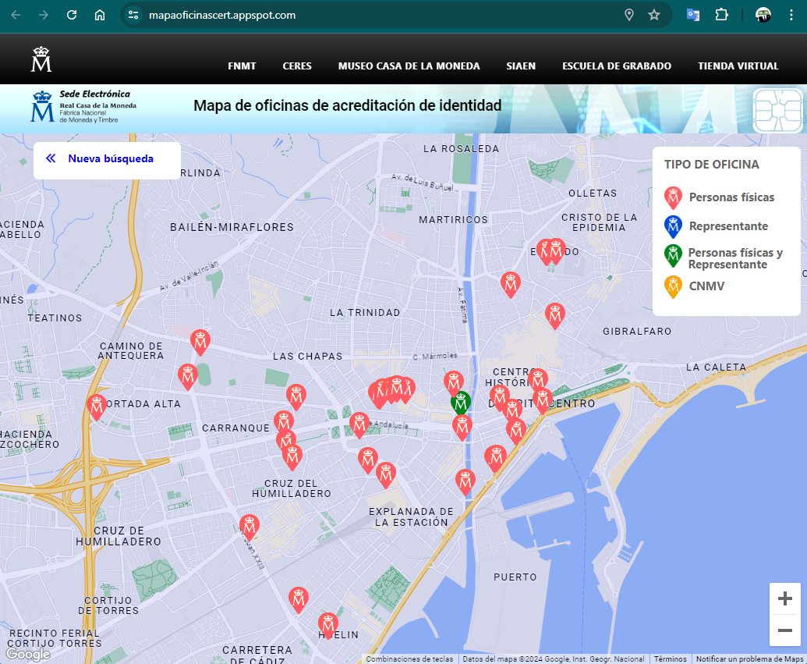The image size is (807, 664).
Task: Click the red marker in Portada Alta
Action: tap(97, 406)
